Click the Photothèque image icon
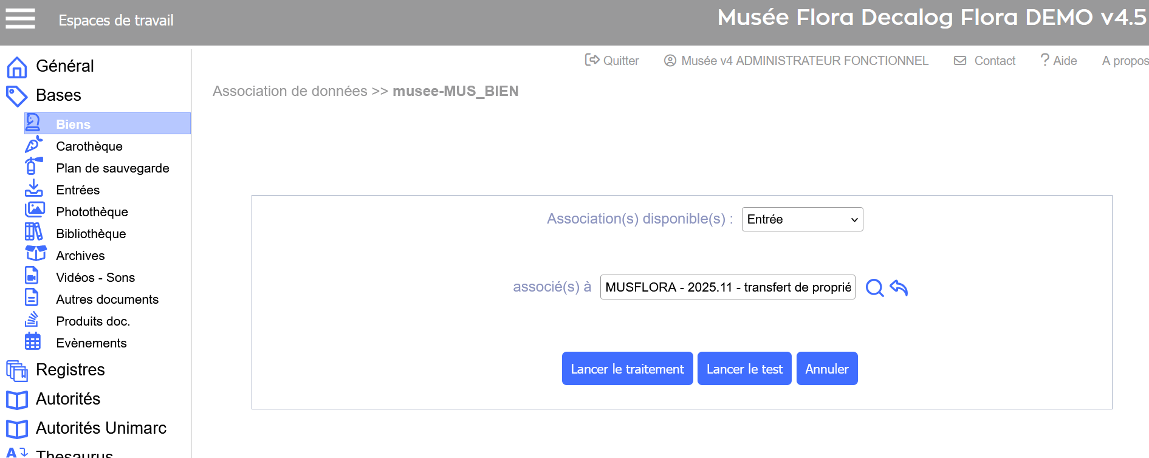Screen dimensions: 1149x458 pos(34,210)
